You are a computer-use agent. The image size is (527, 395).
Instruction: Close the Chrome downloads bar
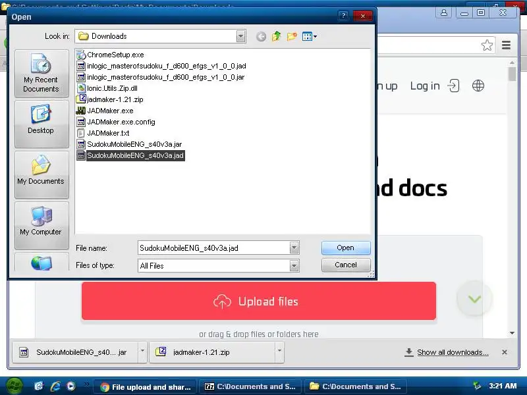(x=505, y=352)
